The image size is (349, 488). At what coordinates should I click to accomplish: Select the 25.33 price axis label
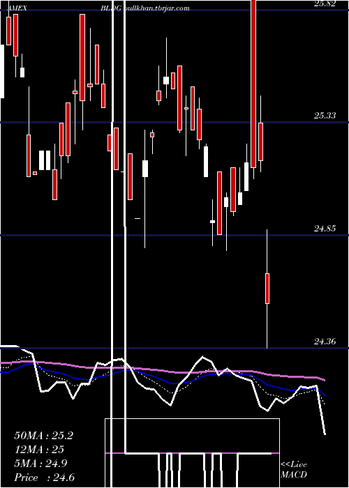pos(325,116)
